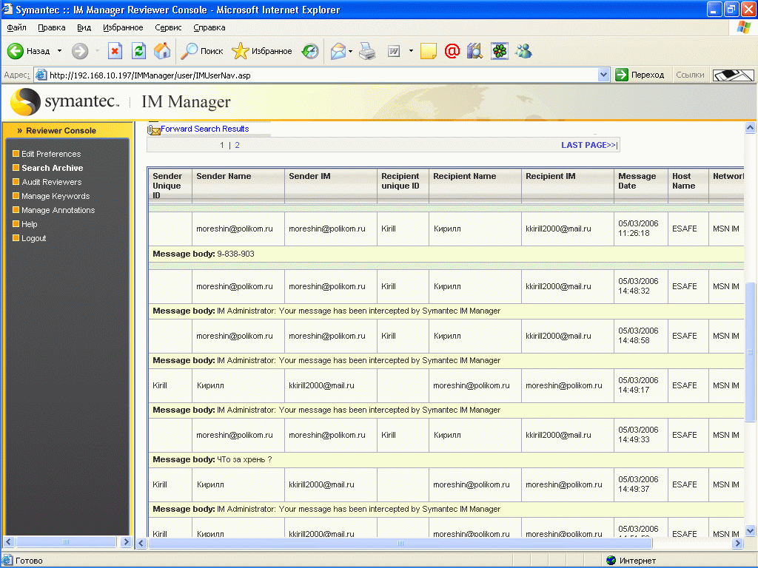Click the red @ toolbar icon

coord(452,51)
